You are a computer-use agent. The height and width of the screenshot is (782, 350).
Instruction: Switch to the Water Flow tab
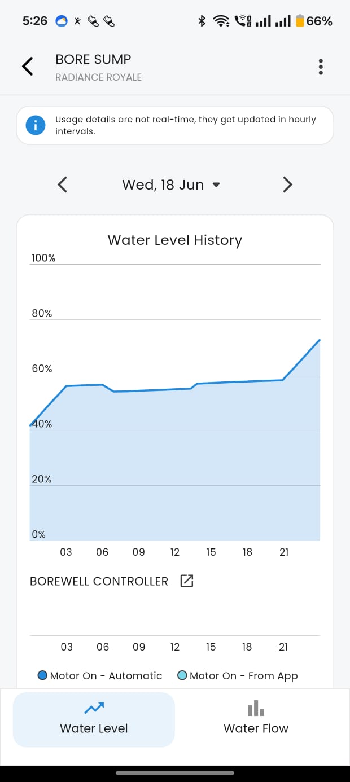pyautogui.click(x=256, y=719)
